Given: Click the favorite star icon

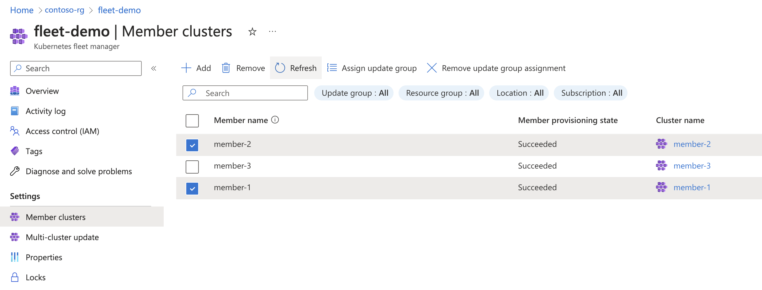Looking at the screenshot, I should coord(252,32).
